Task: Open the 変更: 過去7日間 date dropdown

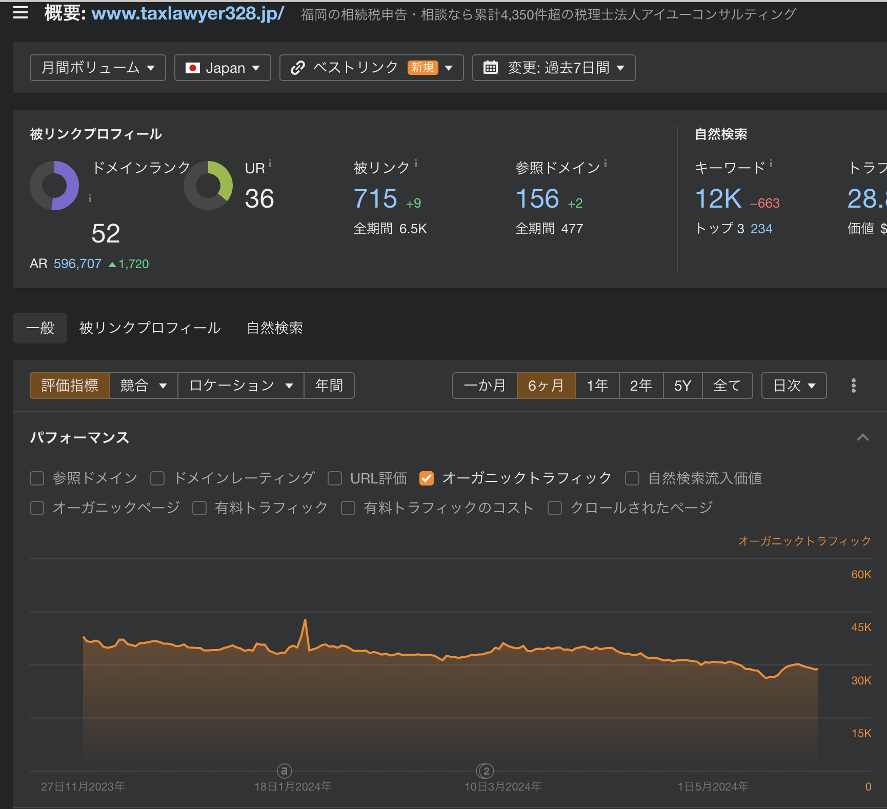Action: [x=554, y=68]
